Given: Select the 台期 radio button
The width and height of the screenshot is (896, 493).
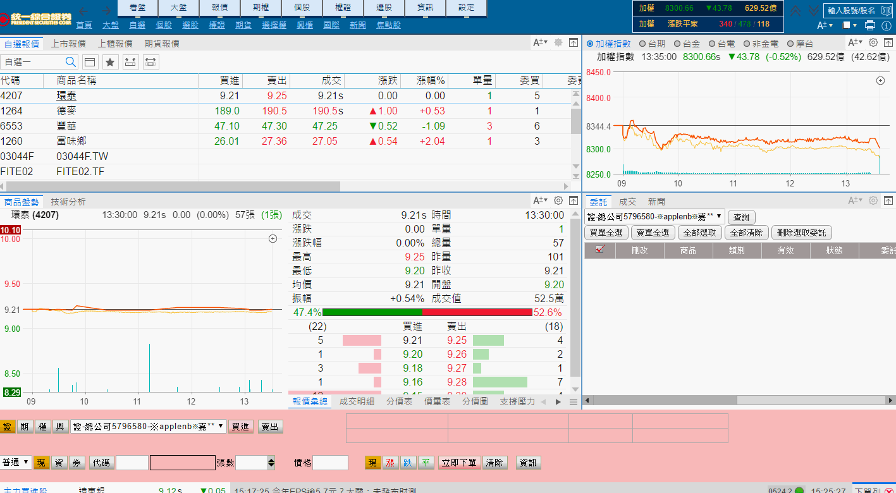Looking at the screenshot, I should (652, 44).
